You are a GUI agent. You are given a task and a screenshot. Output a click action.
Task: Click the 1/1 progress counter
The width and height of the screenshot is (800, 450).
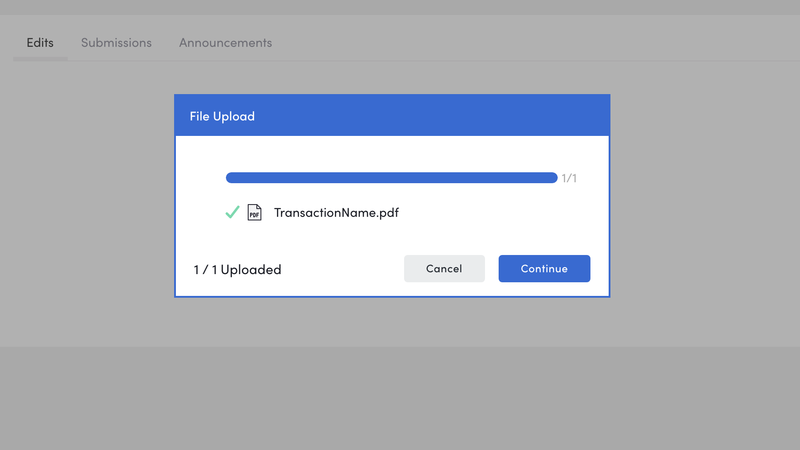(569, 178)
